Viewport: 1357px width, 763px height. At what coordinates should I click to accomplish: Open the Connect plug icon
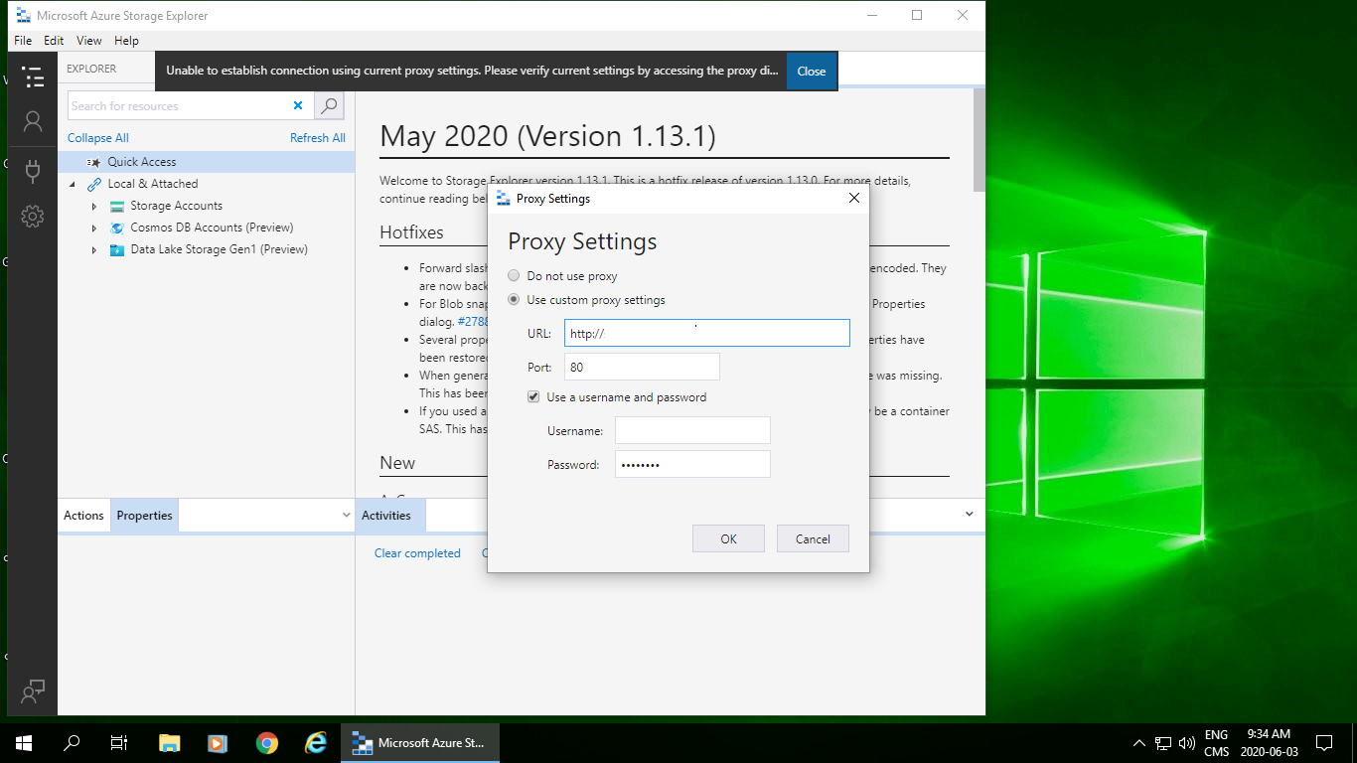click(33, 170)
